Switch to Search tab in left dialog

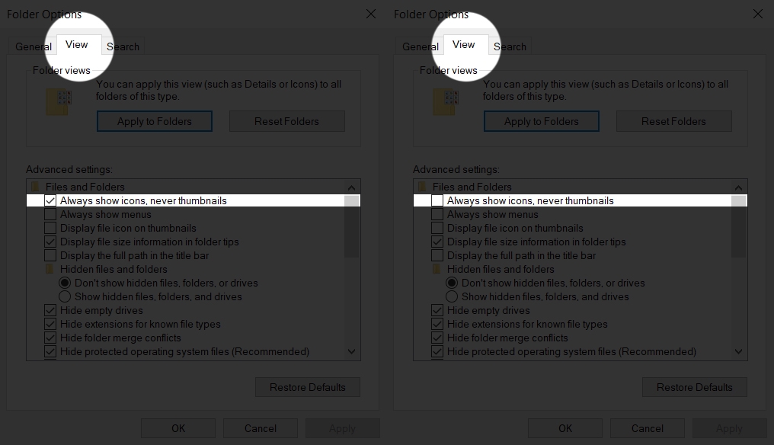(123, 46)
